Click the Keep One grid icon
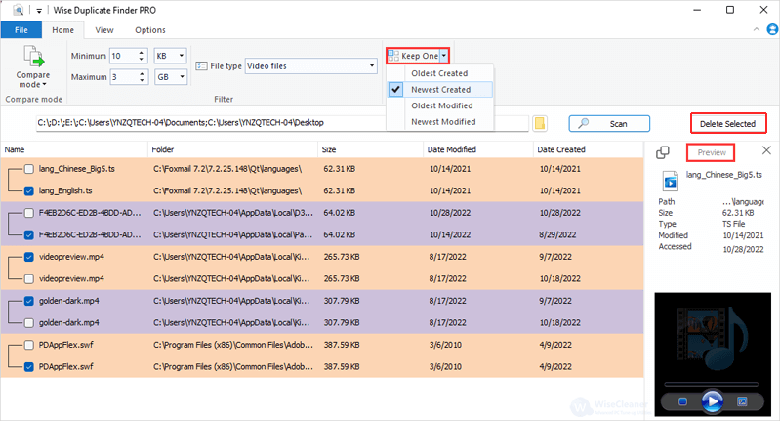The image size is (780, 421). click(393, 56)
